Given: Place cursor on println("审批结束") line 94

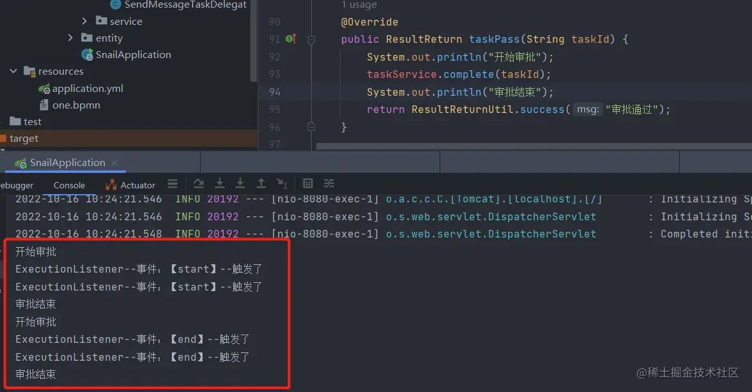Looking at the screenshot, I should [460, 92].
